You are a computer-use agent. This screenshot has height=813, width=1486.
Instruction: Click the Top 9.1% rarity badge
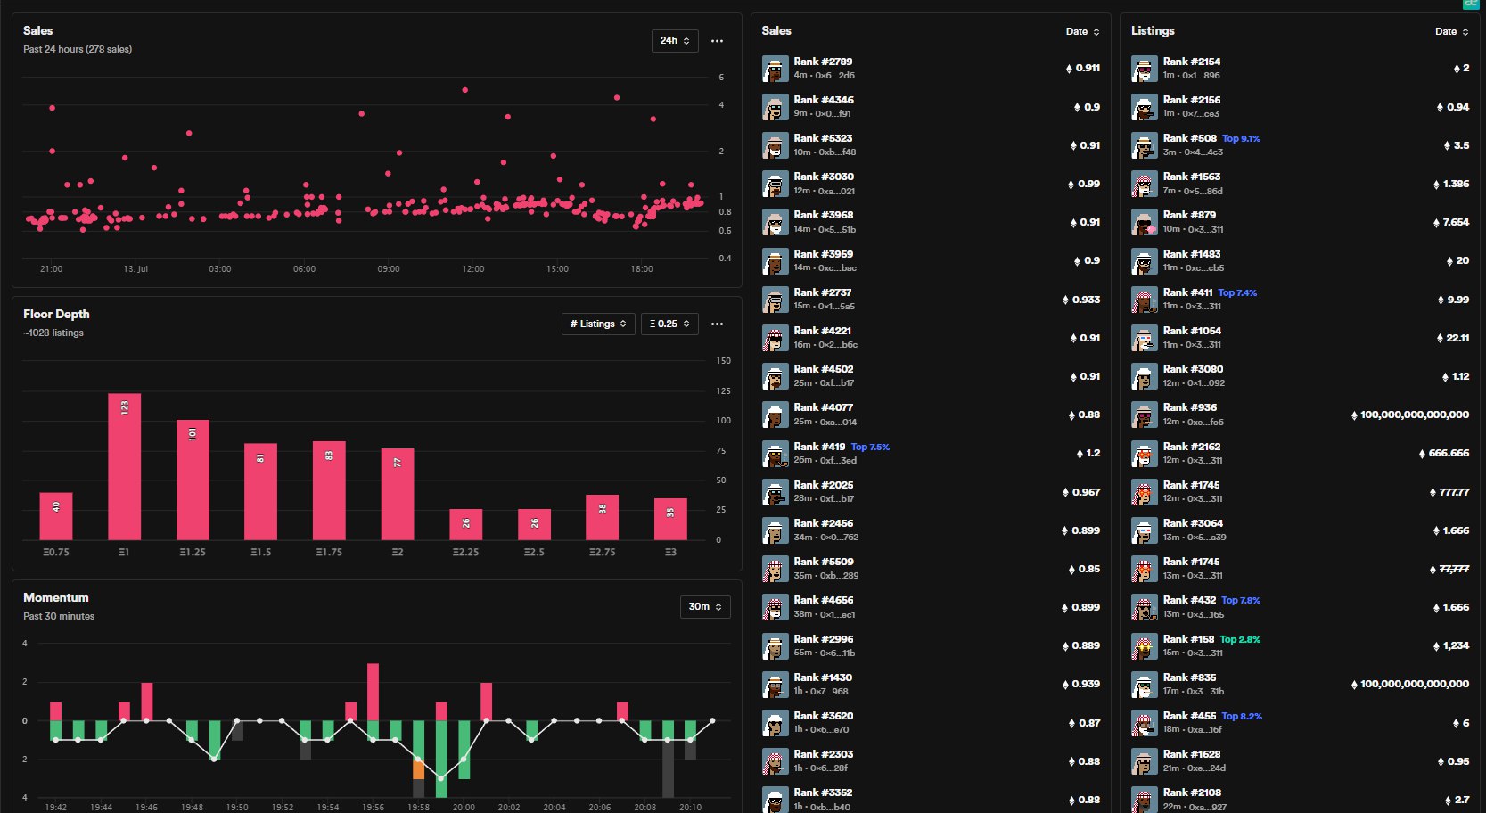[x=1241, y=139]
